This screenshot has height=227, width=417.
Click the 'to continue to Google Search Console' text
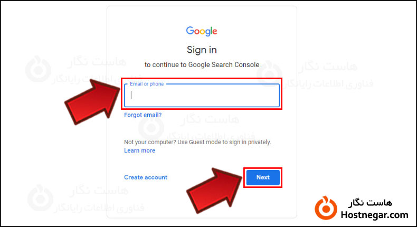click(x=202, y=64)
